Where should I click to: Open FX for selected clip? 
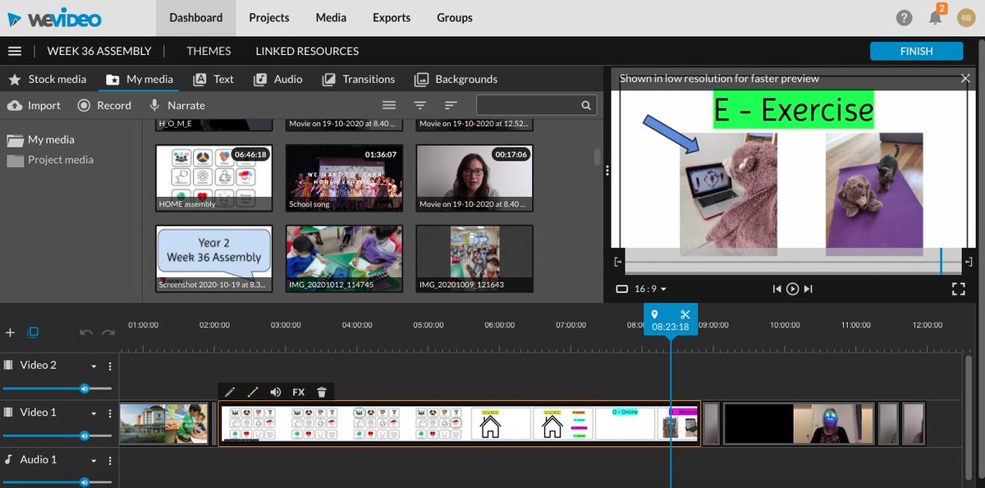click(299, 392)
